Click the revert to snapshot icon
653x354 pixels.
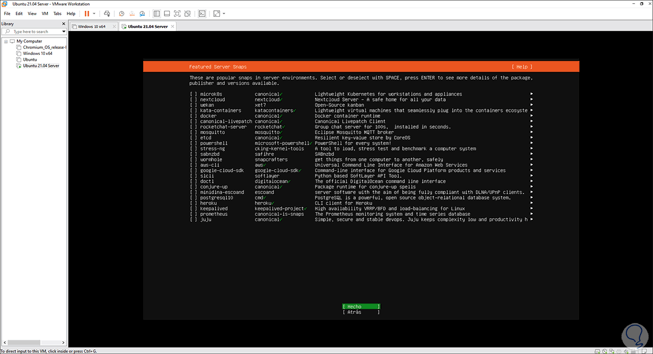[131, 13]
